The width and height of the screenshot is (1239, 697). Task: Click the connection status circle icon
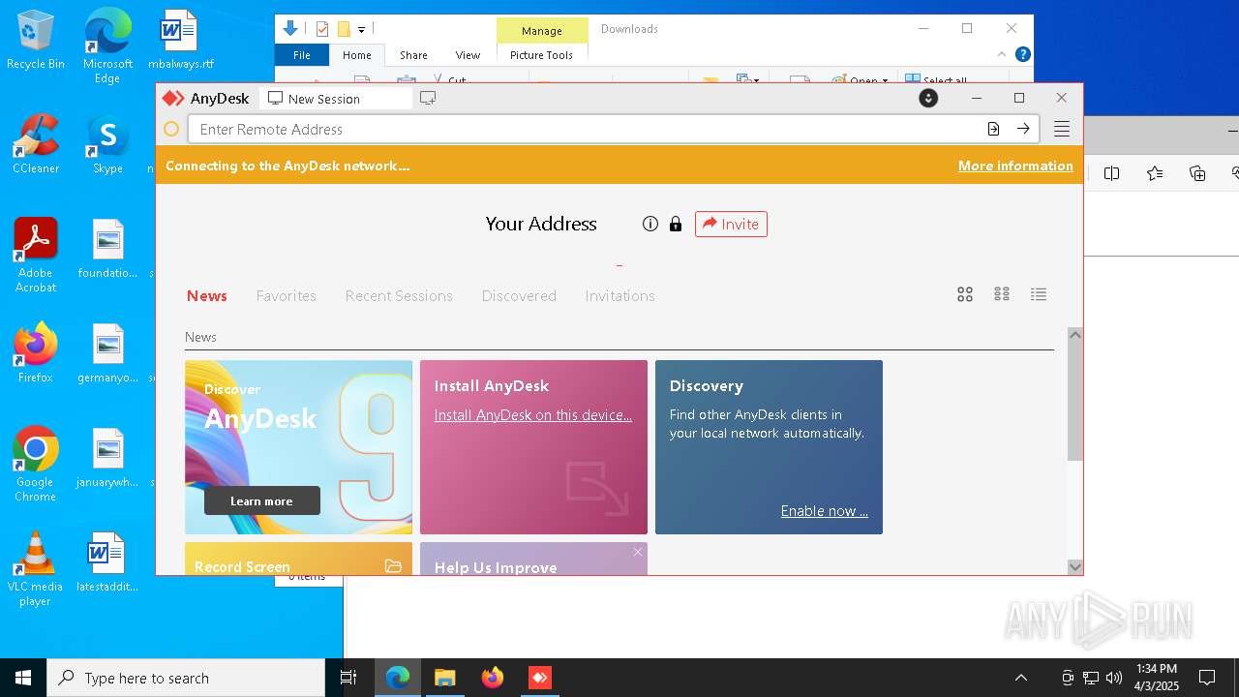(171, 129)
